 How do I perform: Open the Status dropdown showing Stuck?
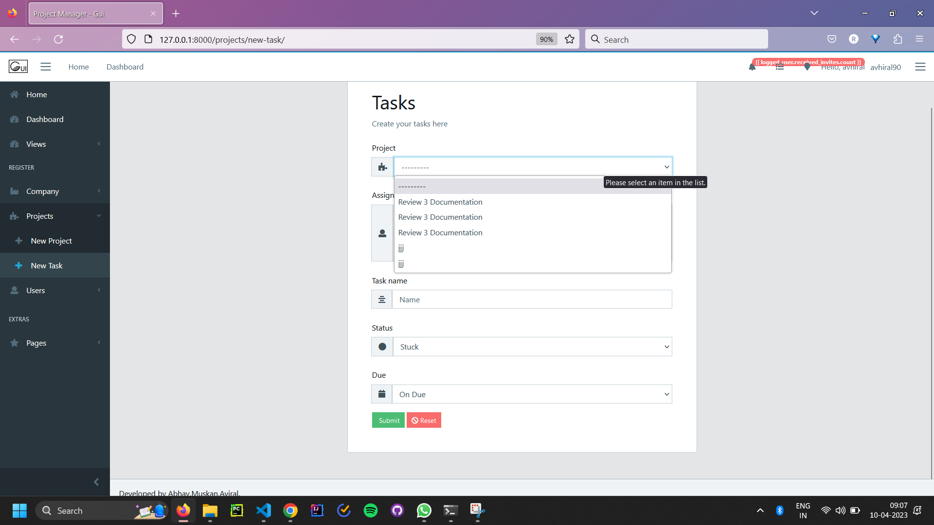[x=533, y=347]
